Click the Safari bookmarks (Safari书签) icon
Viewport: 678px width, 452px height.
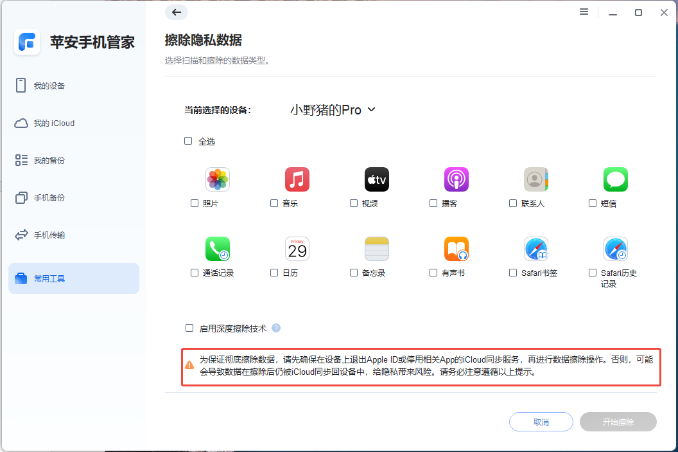point(535,249)
